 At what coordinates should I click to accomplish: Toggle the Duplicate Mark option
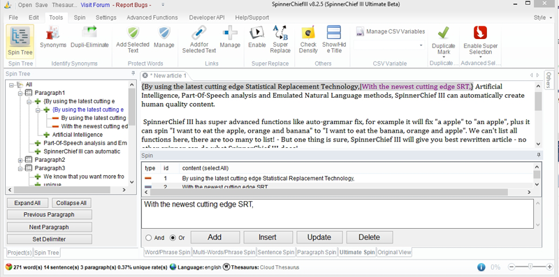point(444,40)
